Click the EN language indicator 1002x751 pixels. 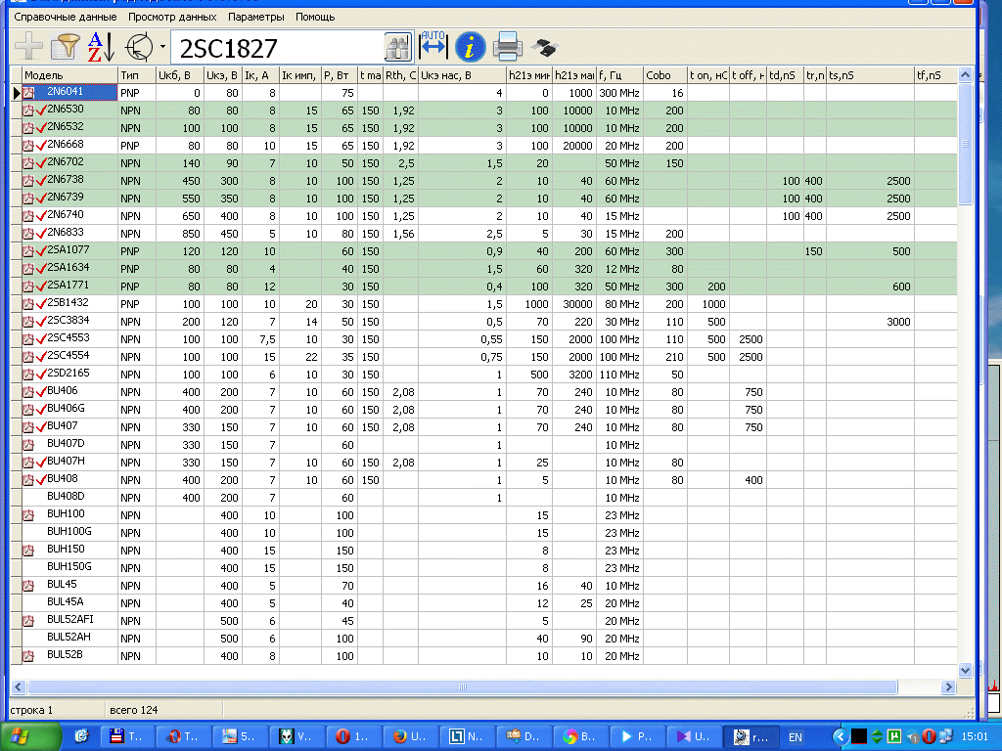click(795, 737)
